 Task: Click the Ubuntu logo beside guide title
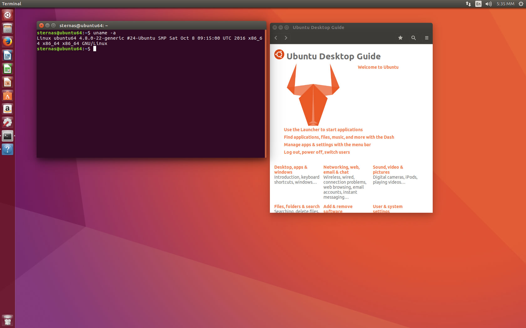(279, 54)
